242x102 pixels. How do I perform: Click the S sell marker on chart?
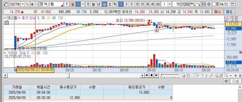point(160,24)
